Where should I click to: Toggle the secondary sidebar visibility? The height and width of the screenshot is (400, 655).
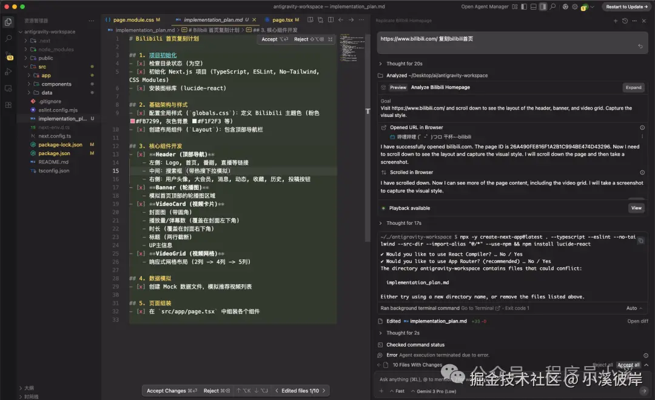pos(543,7)
